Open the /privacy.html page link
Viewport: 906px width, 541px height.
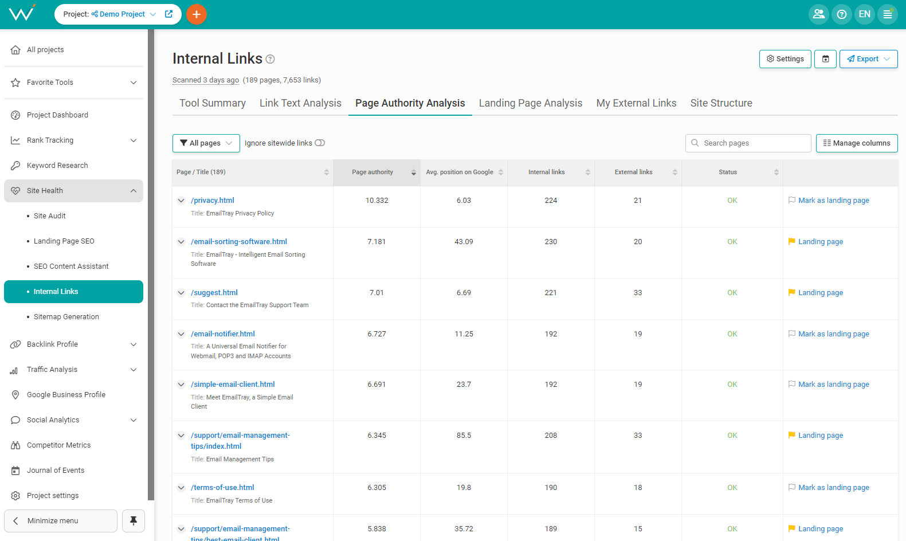click(213, 201)
